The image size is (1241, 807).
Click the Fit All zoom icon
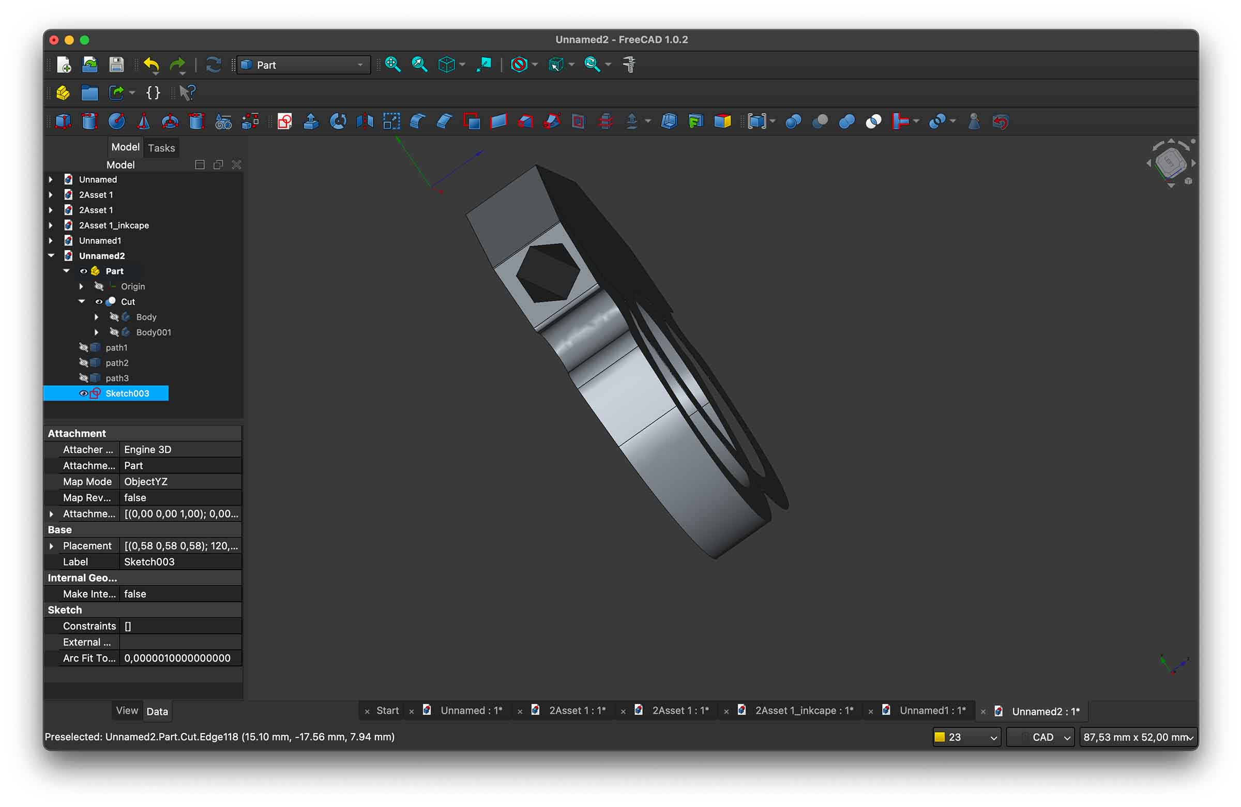[392, 65]
